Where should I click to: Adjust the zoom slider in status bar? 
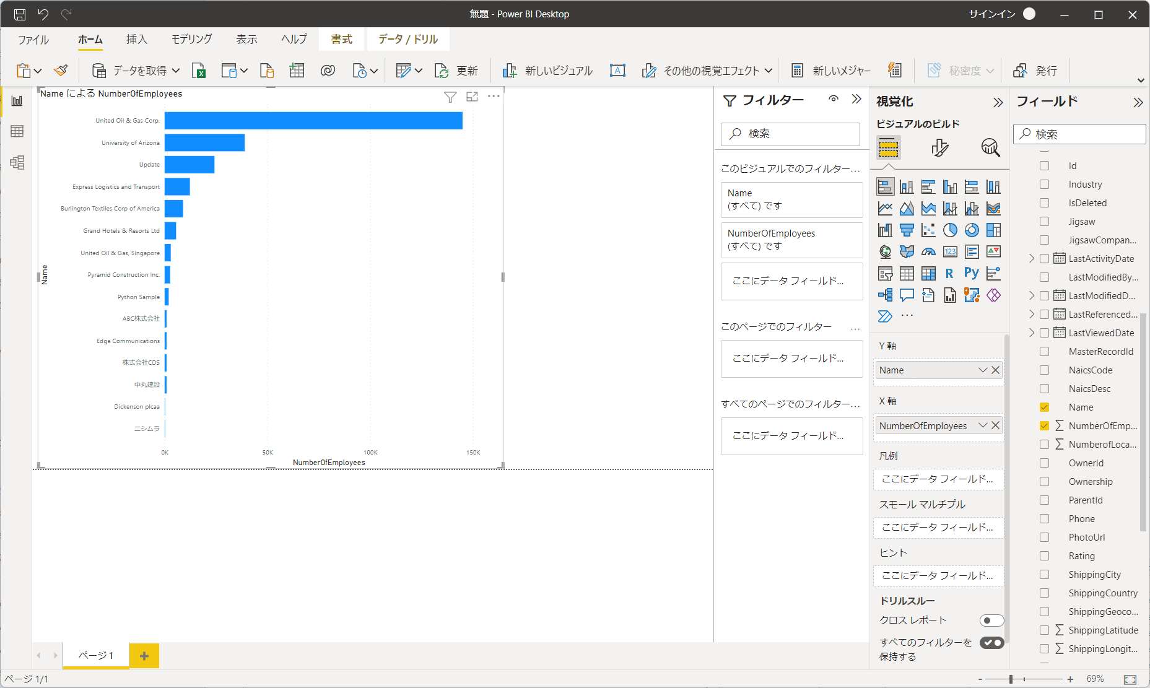coord(1011,679)
